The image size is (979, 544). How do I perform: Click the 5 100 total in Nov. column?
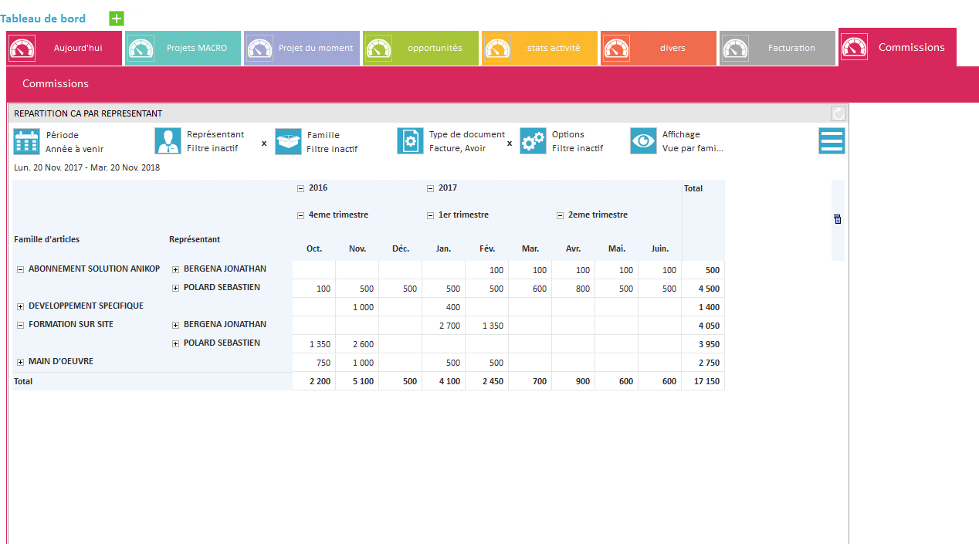click(x=357, y=381)
